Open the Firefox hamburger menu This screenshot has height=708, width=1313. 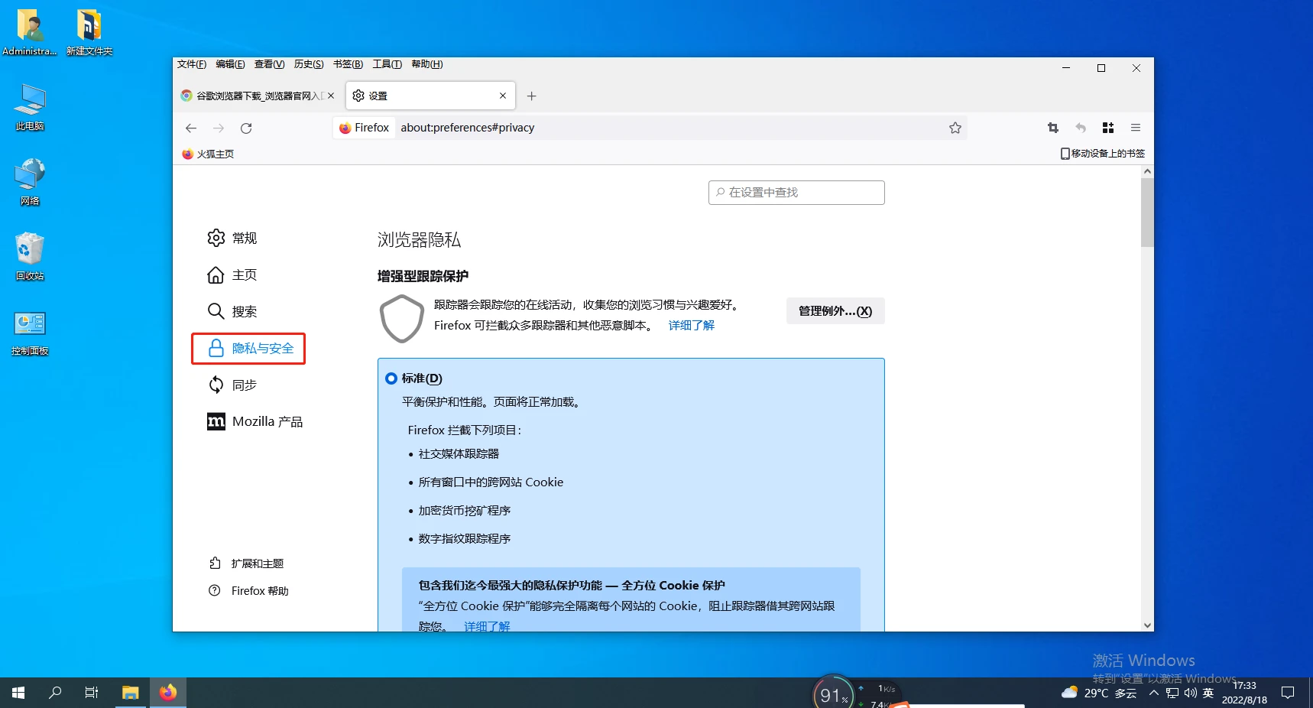[x=1136, y=128]
